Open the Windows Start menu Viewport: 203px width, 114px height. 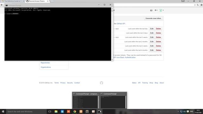pyautogui.click(x=3, y=111)
